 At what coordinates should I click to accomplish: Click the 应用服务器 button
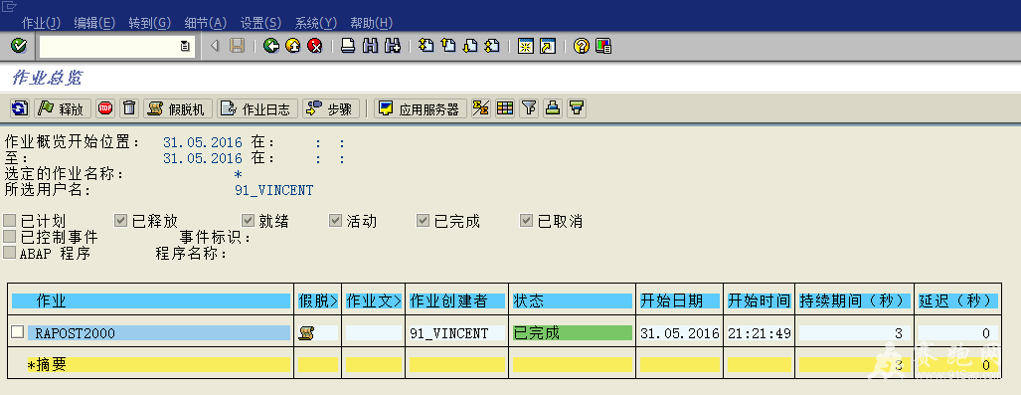420,108
